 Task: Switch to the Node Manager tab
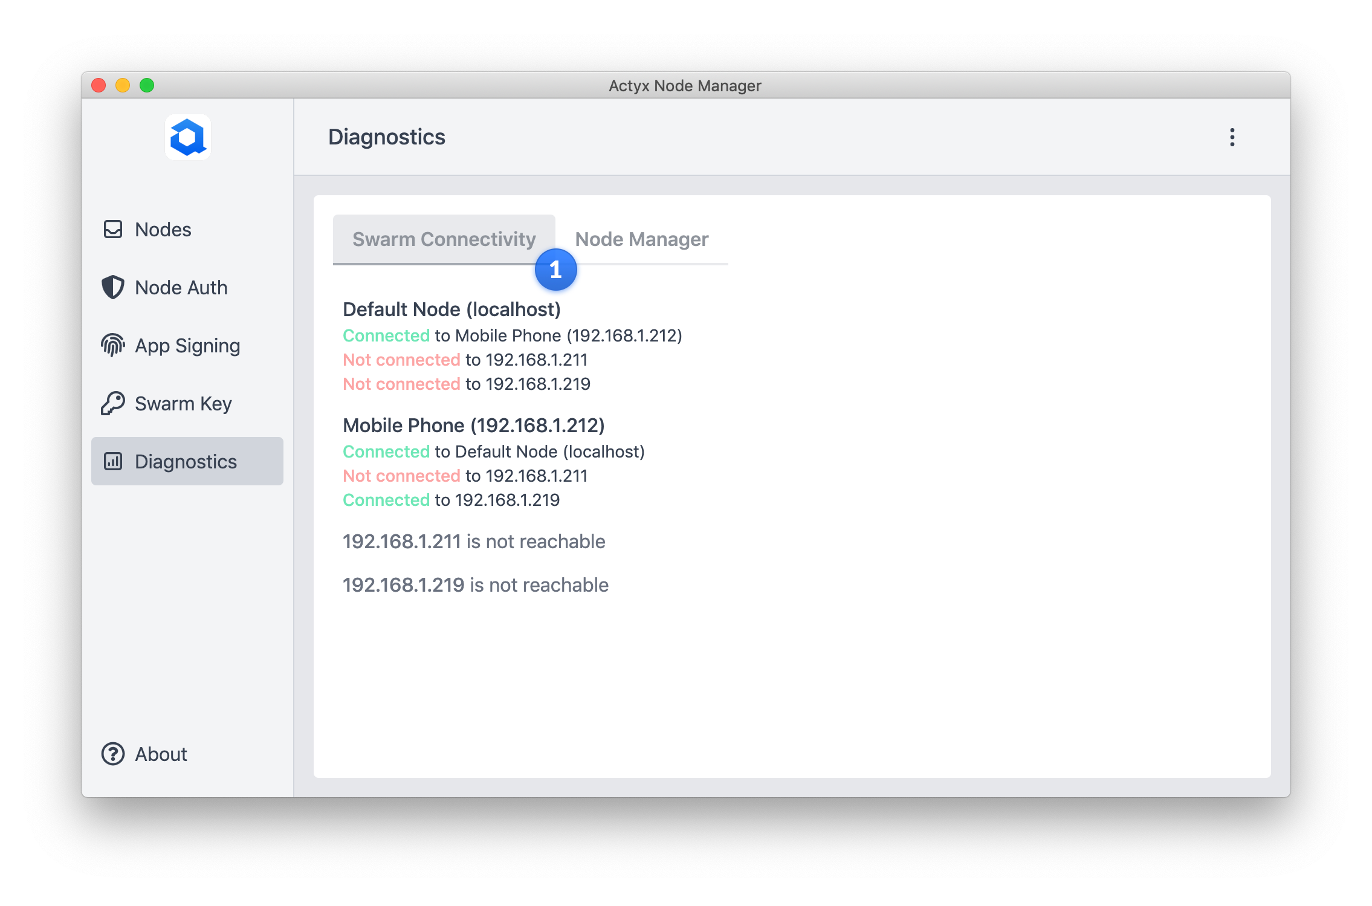641,239
